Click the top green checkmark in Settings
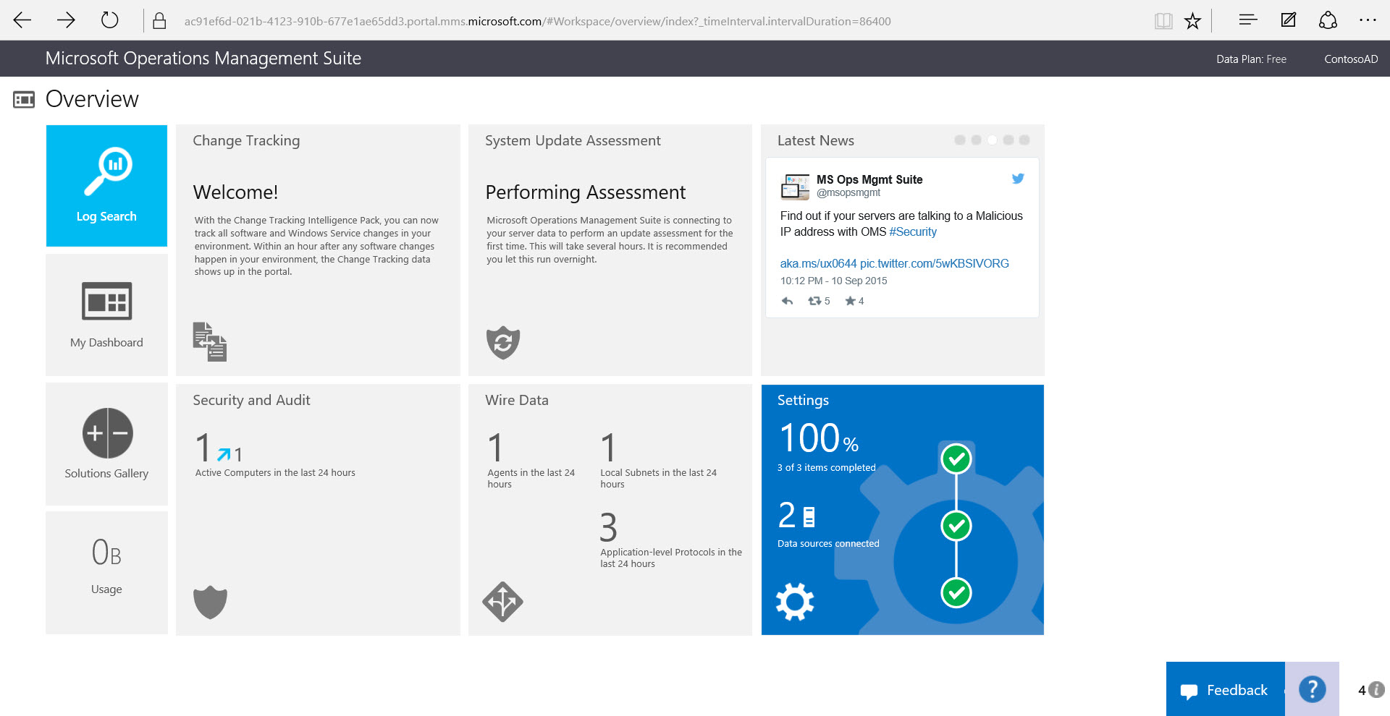 tap(956, 459)
